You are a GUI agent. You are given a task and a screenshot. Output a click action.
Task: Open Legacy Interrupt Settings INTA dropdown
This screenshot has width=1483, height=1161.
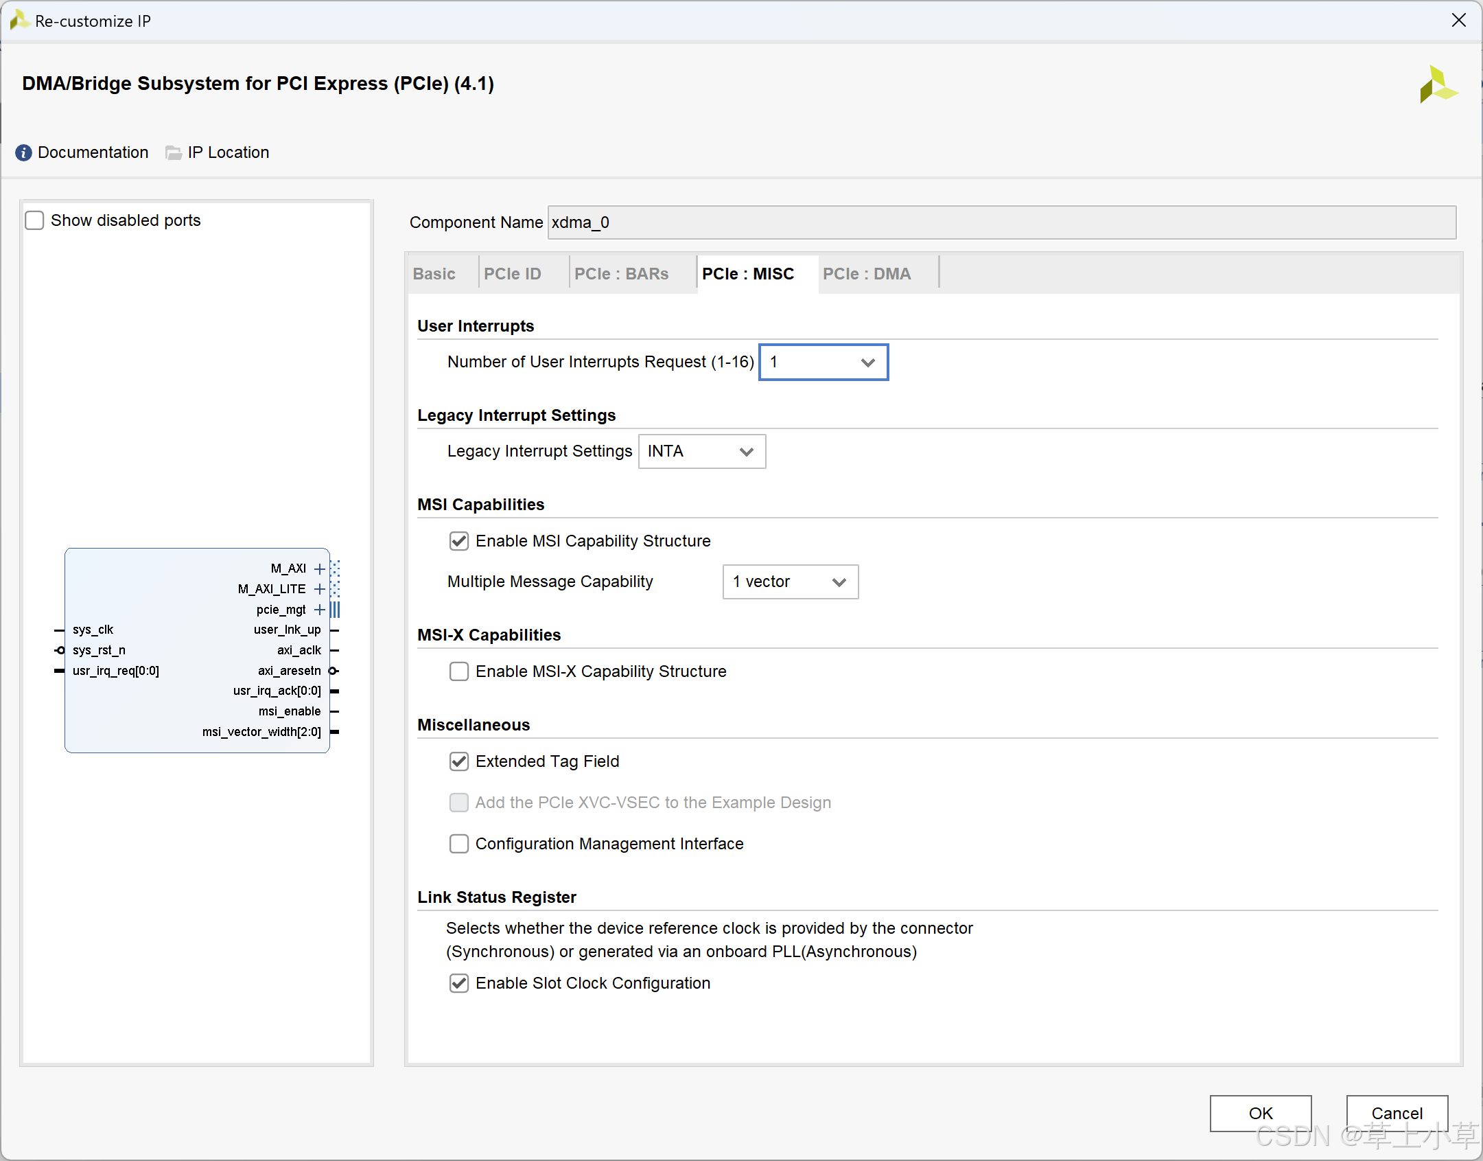coord(701,451)
